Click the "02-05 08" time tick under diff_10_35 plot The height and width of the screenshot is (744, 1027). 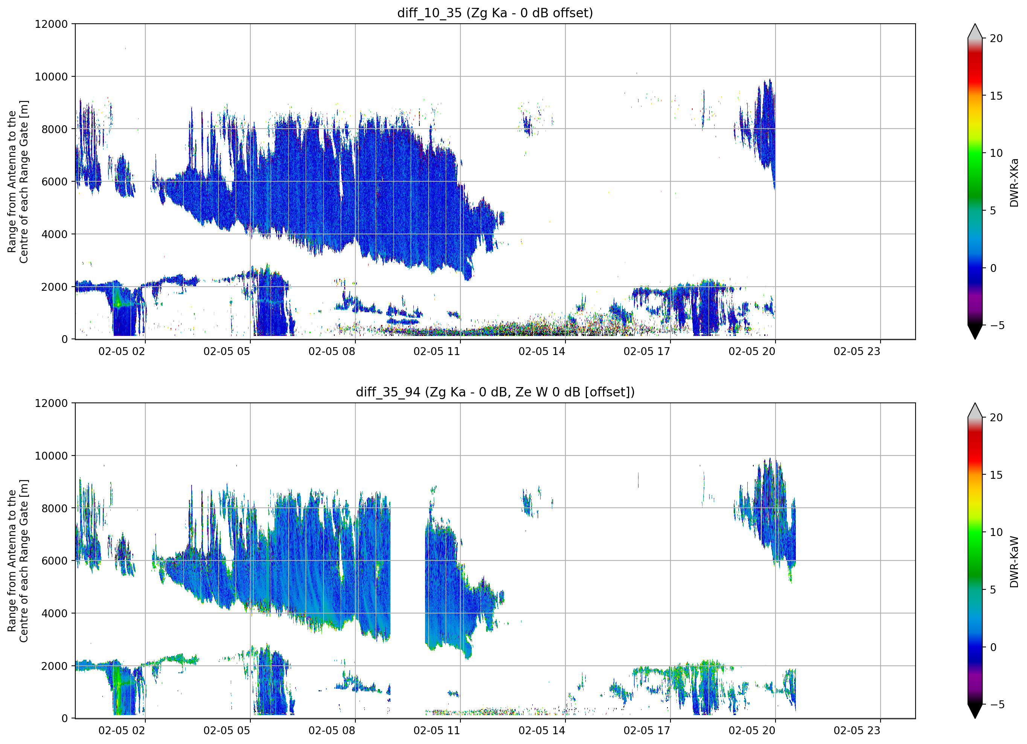(332, 352)
